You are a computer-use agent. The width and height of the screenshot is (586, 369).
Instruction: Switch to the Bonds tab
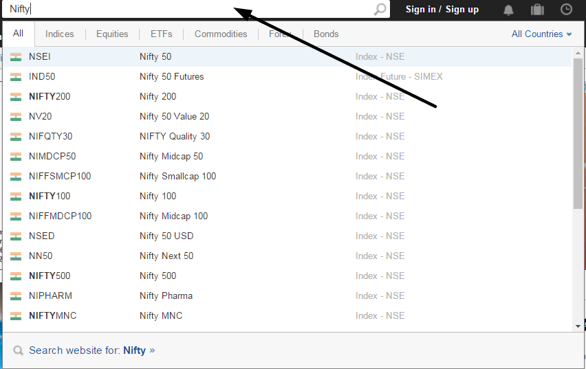[x=326, y=34]
